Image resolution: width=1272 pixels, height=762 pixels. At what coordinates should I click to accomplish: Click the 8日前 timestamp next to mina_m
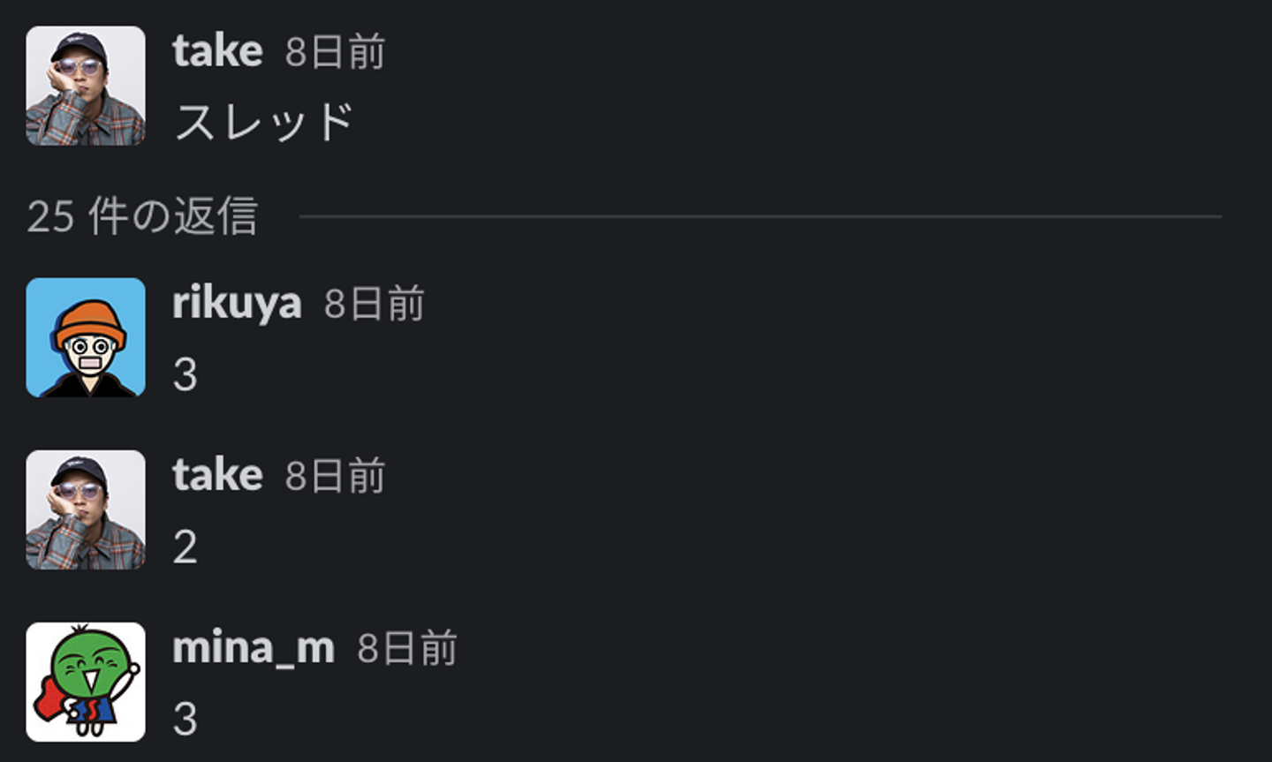point(406,649)
